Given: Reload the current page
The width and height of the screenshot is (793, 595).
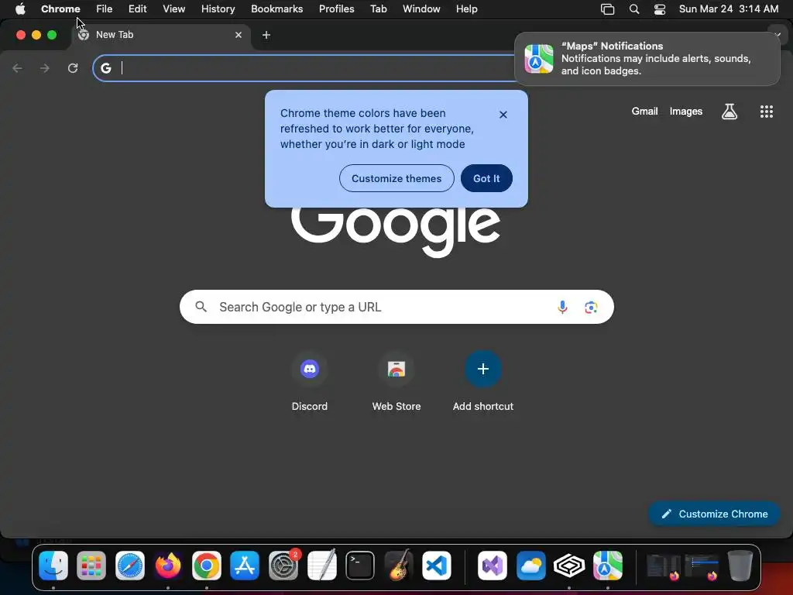Looking at the screenshot, I should (73, 68).
